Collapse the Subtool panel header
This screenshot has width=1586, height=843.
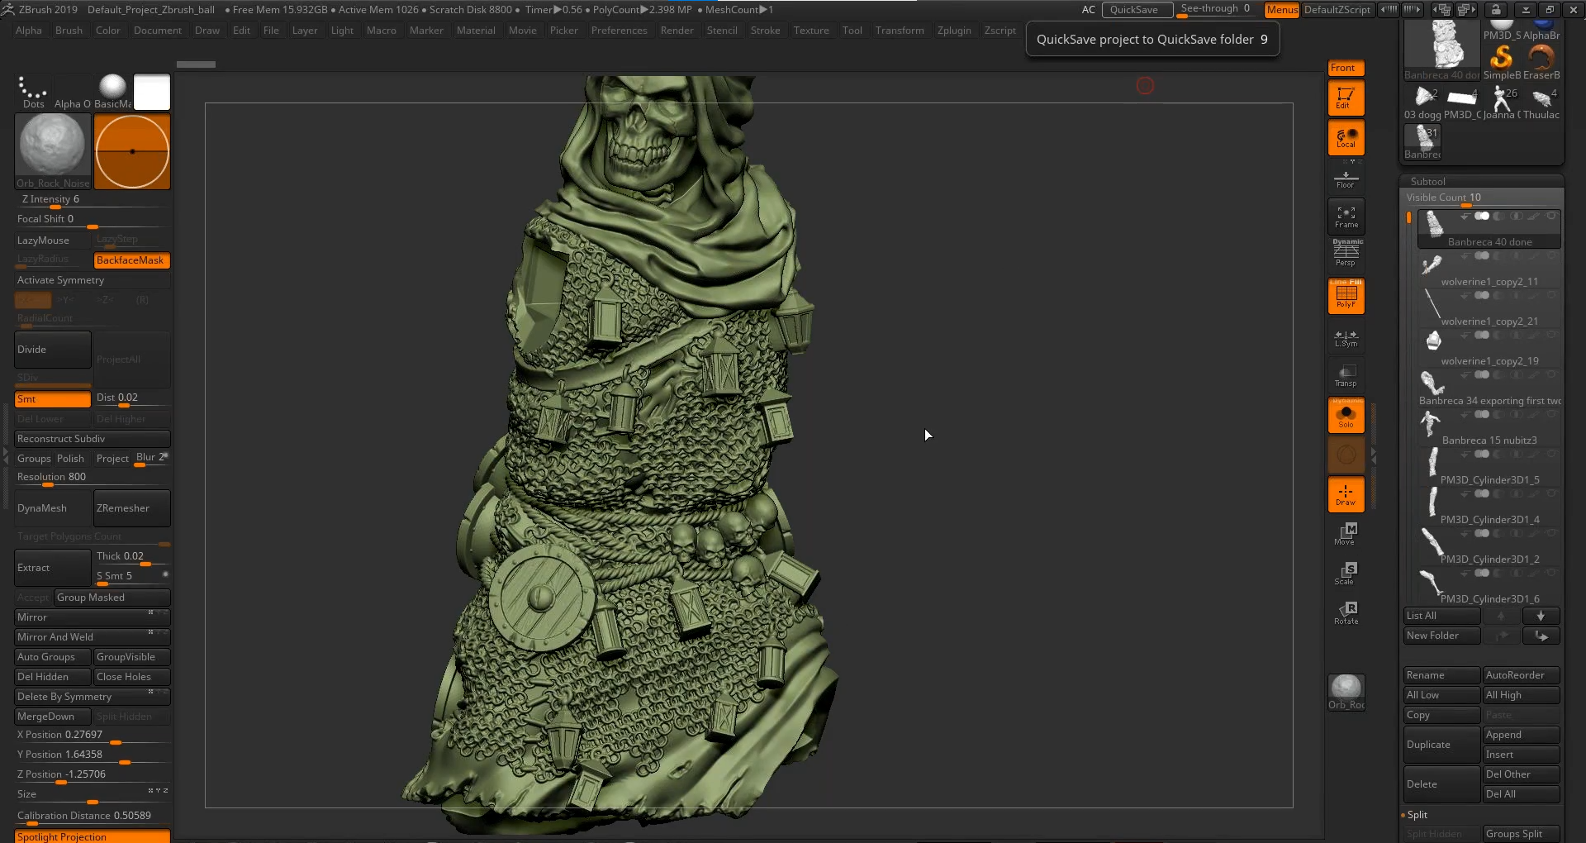click(x=1428, y=181)
